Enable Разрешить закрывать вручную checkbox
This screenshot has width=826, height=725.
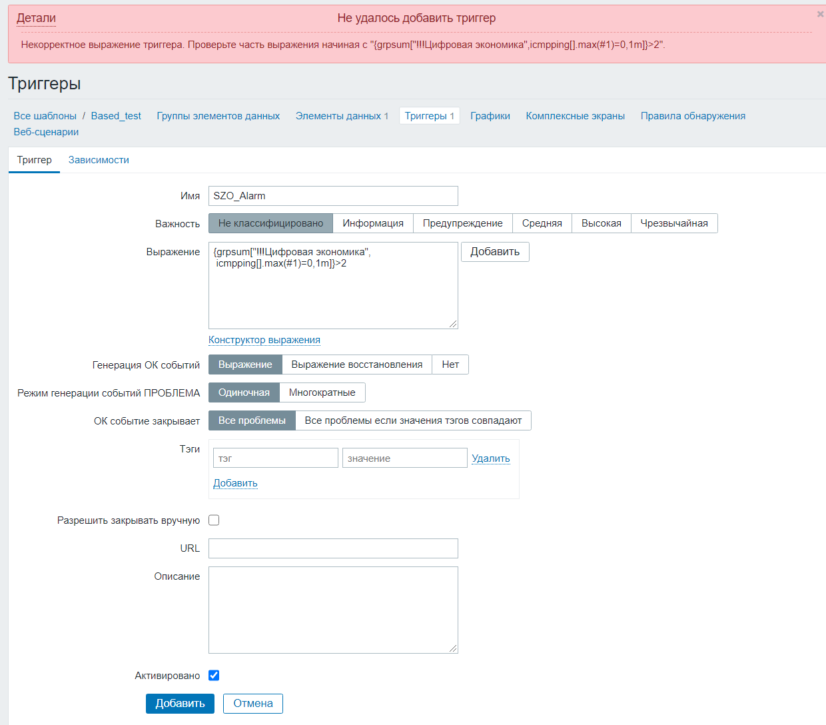pos(213,520)
